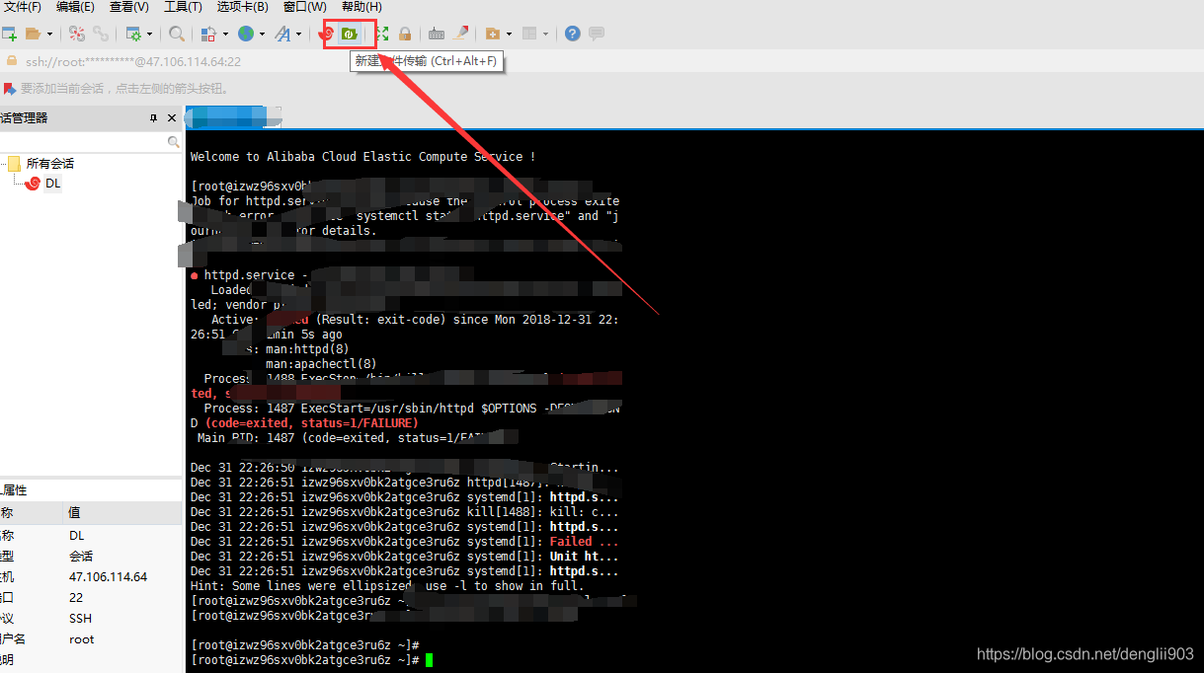Toggle full screen mode toolbar icon

click(x=382, y=34)
